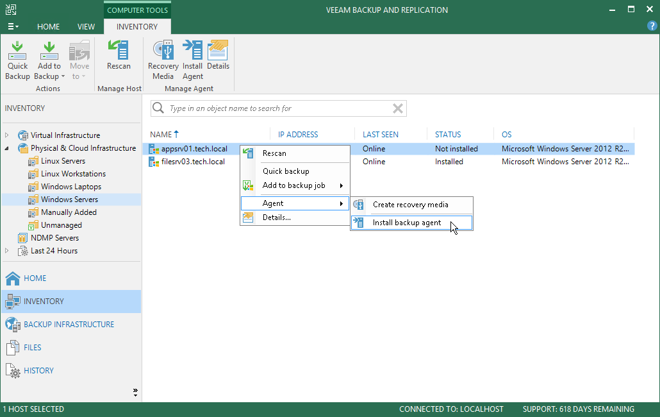Click the filesrv03.tech.local computer icon
The width and height of the screenshot is (660, 417).
click(154, 162)
